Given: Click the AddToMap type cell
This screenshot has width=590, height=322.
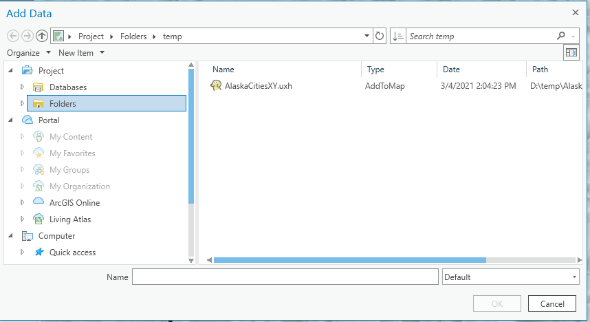Looking at the screenshot, I should (x=385, y=86).
